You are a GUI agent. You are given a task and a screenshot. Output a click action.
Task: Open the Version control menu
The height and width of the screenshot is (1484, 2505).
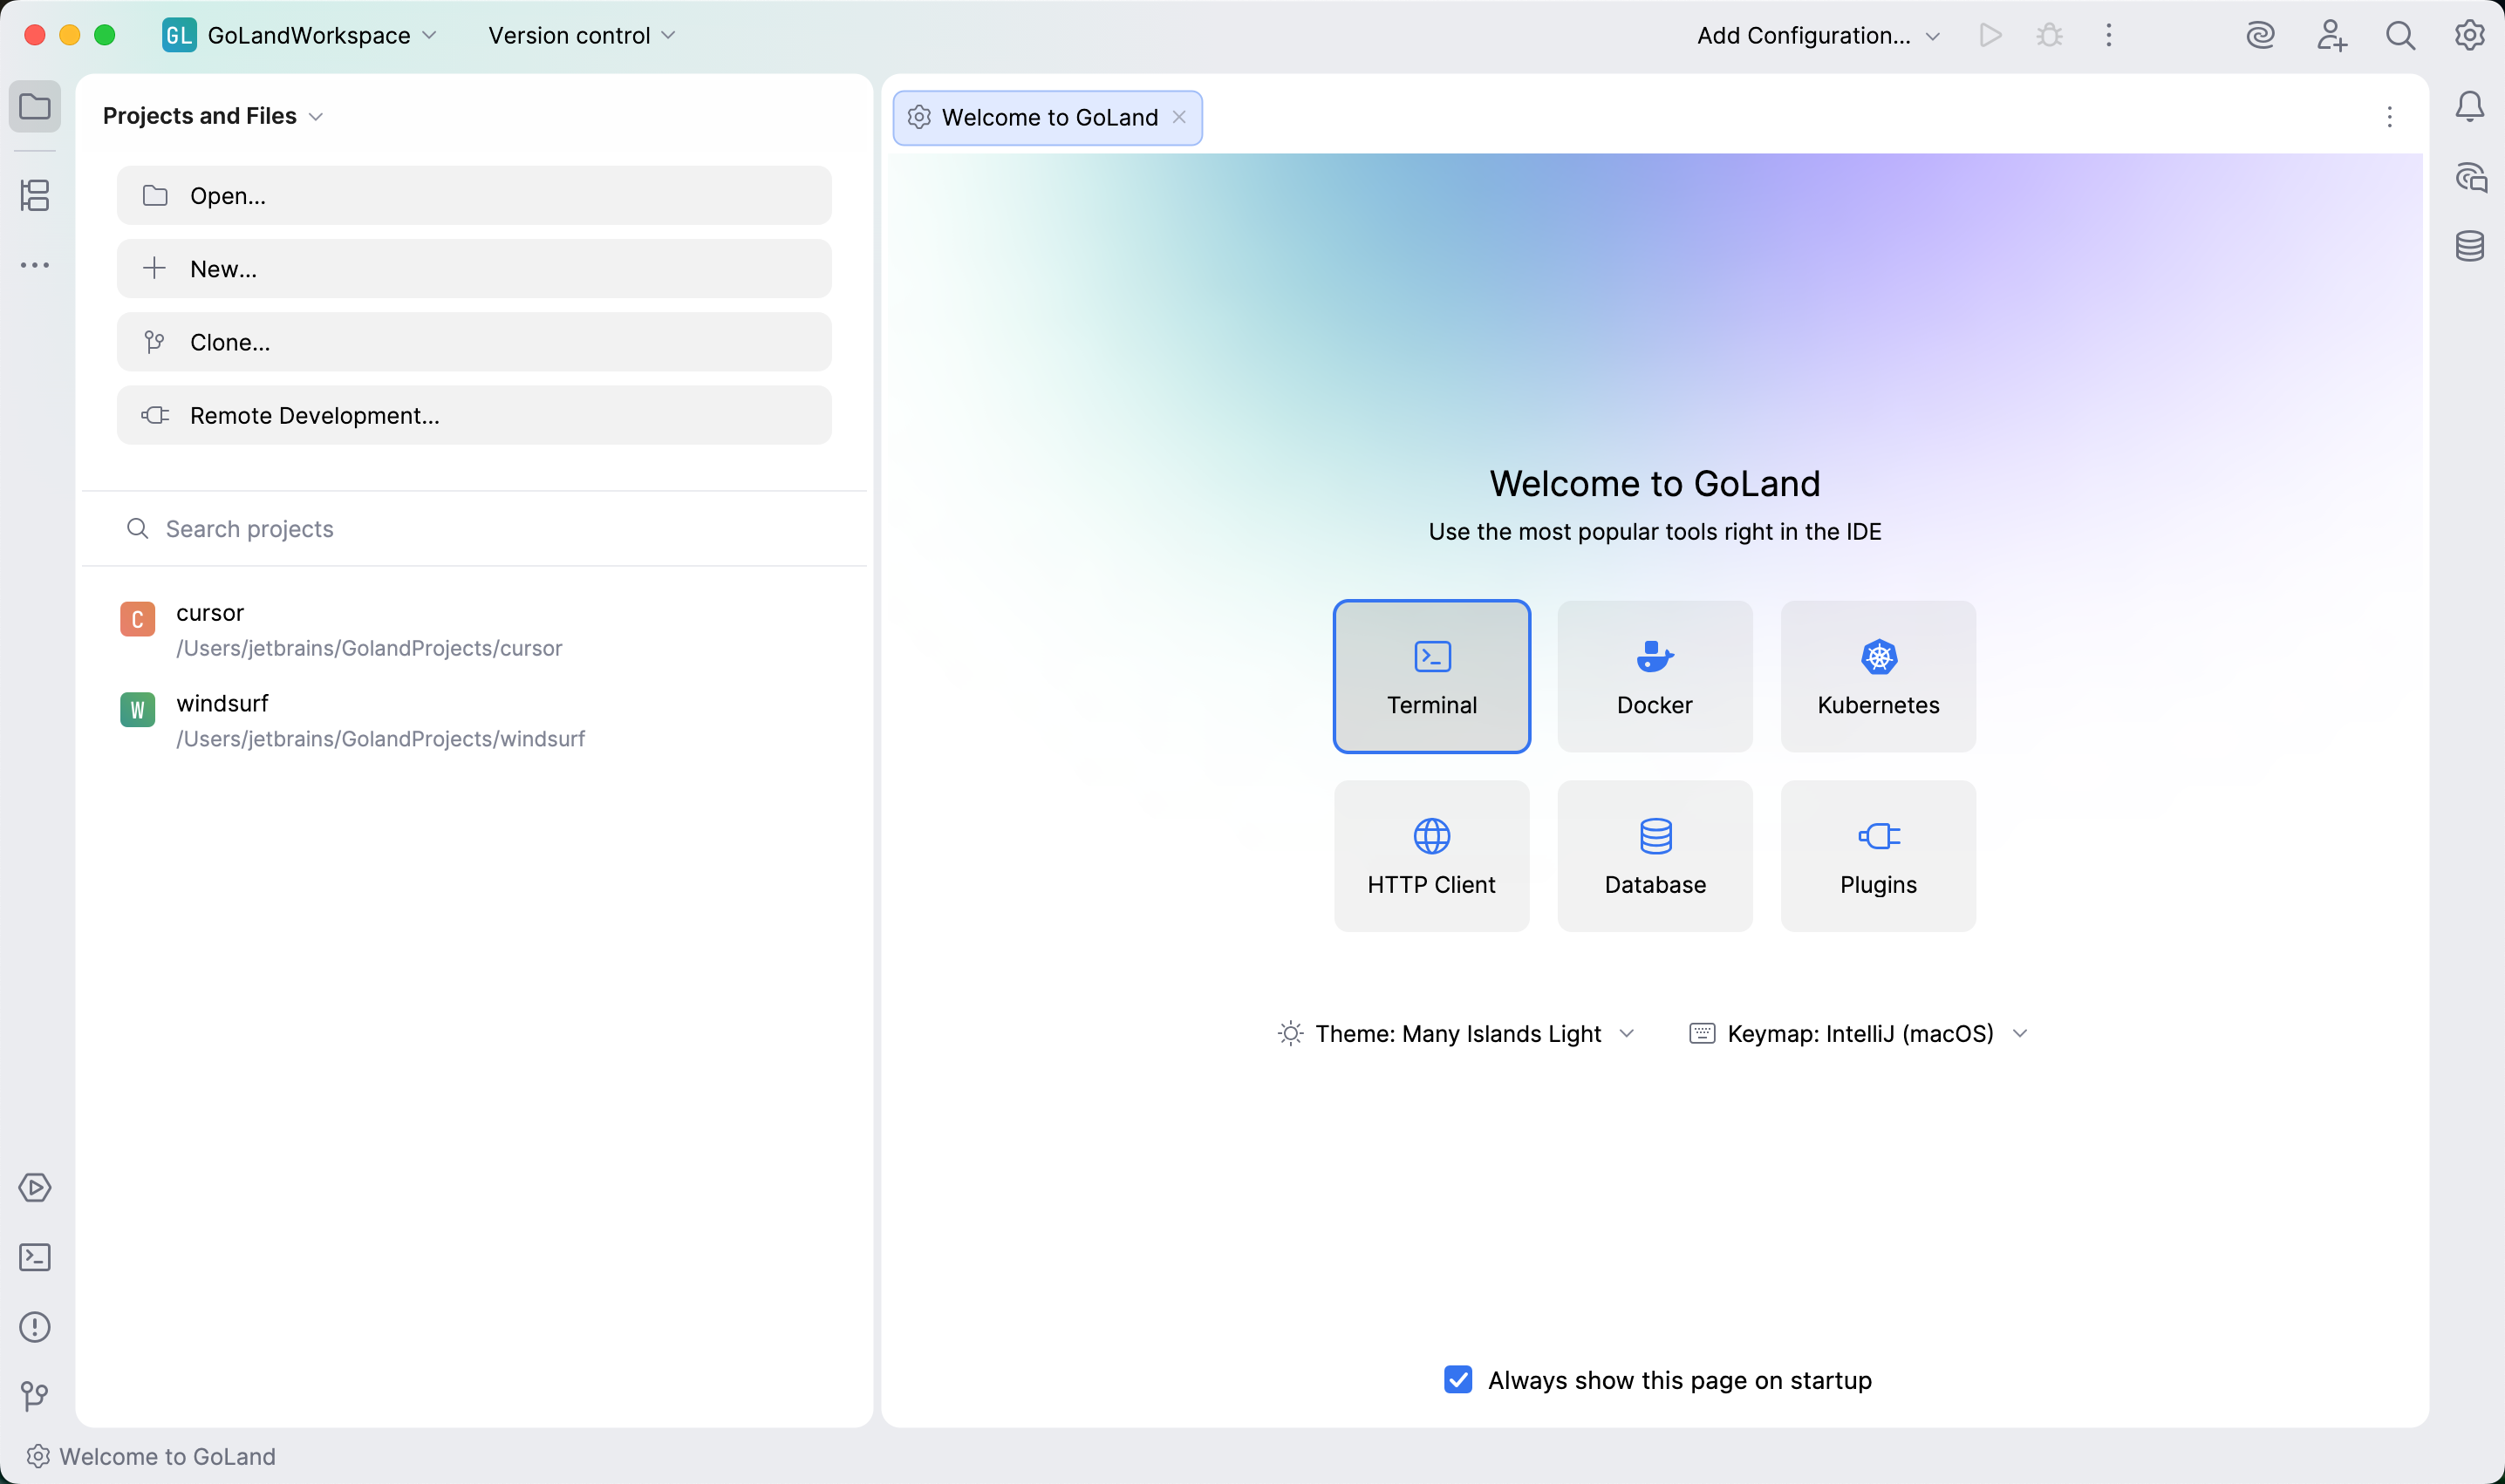pyautogui.click(x=580, y=35)
